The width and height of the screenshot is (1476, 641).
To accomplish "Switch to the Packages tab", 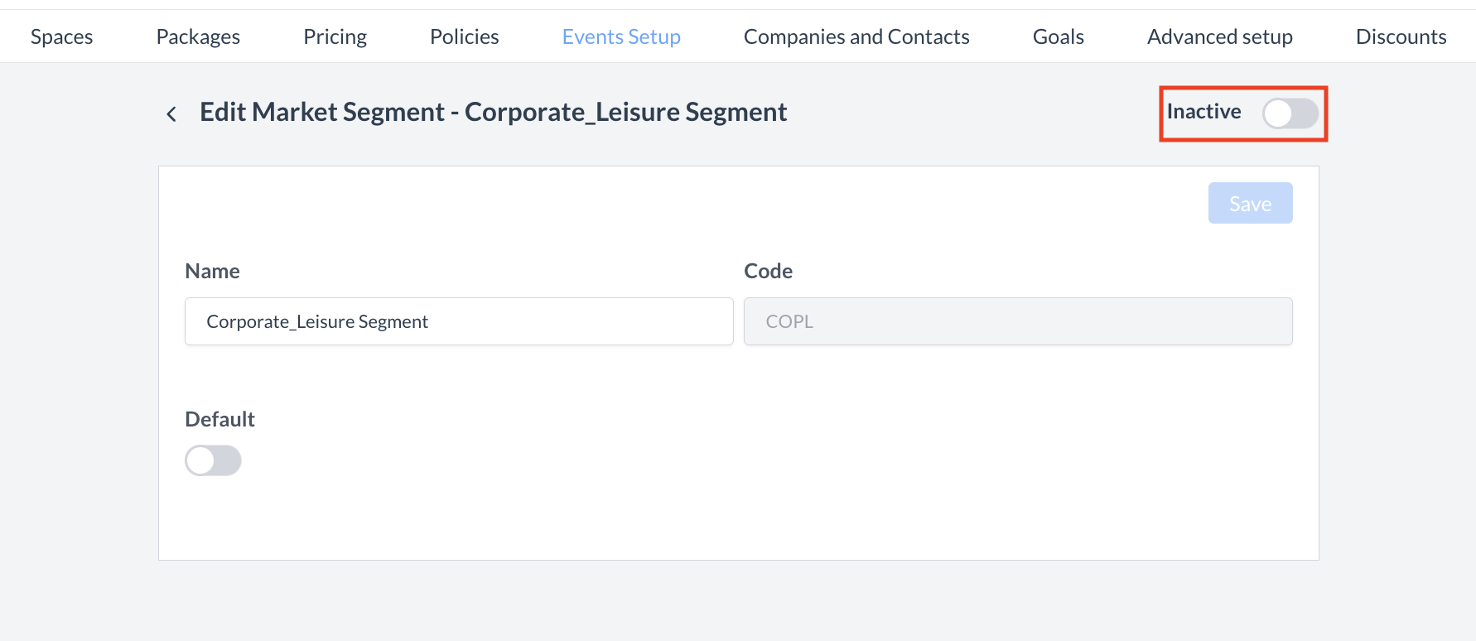I will coord(198,36).
